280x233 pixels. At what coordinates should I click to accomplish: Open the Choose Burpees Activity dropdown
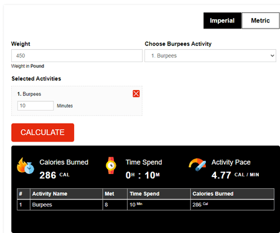(x=210, y=55)
